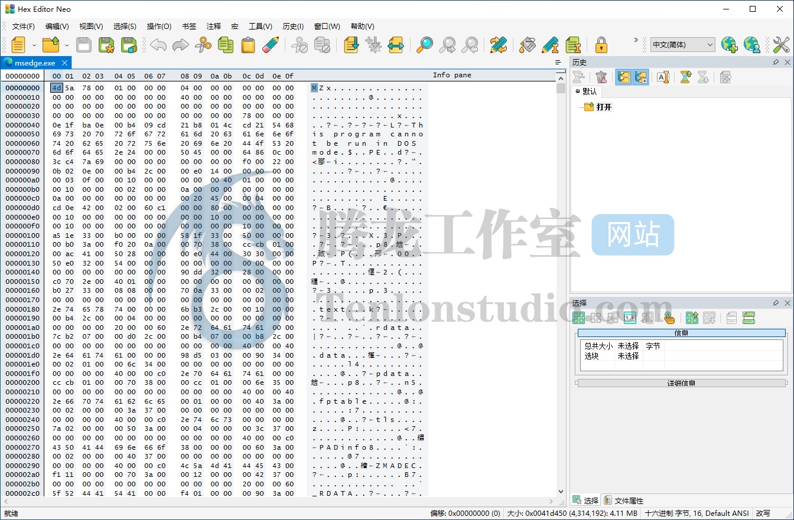The image size is (794, 520).
Task: Open the 工具(T) menu
Action: click(x=260, y=27)
